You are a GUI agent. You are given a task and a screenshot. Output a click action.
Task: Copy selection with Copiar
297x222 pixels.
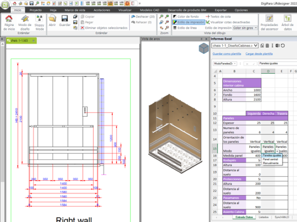point(88,17)
